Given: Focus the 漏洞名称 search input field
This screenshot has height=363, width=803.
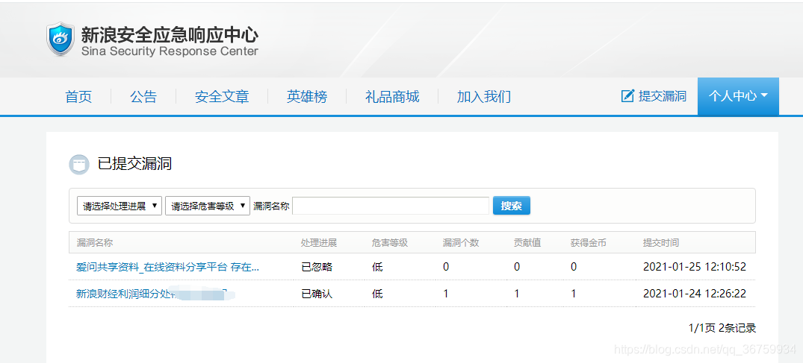Looking at the screenshot, I should (x=391, y=206).
